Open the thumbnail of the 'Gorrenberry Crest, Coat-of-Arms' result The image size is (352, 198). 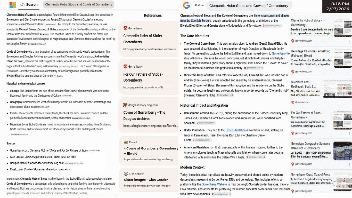(342, 181)
